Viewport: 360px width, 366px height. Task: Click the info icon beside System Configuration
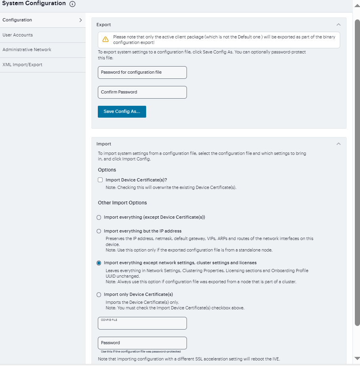pos(72,4)
